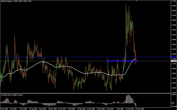Click price axis label 1.8195
The height and width of the screenshot is (110, 177).
(x=174, y=49)
